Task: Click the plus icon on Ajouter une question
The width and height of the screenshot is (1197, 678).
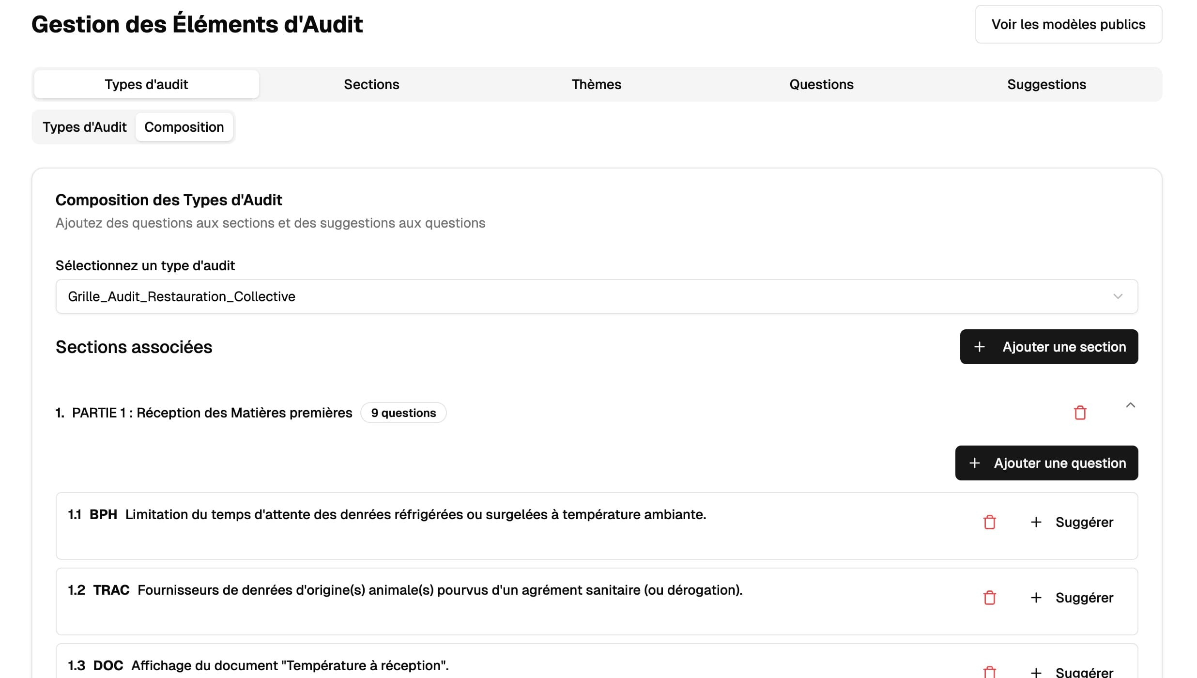Action: pyautogui.click(x=974, y=463)
